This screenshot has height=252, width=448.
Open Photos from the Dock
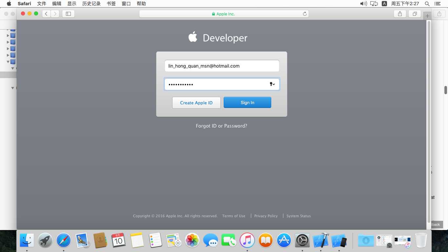click(192, 241)
